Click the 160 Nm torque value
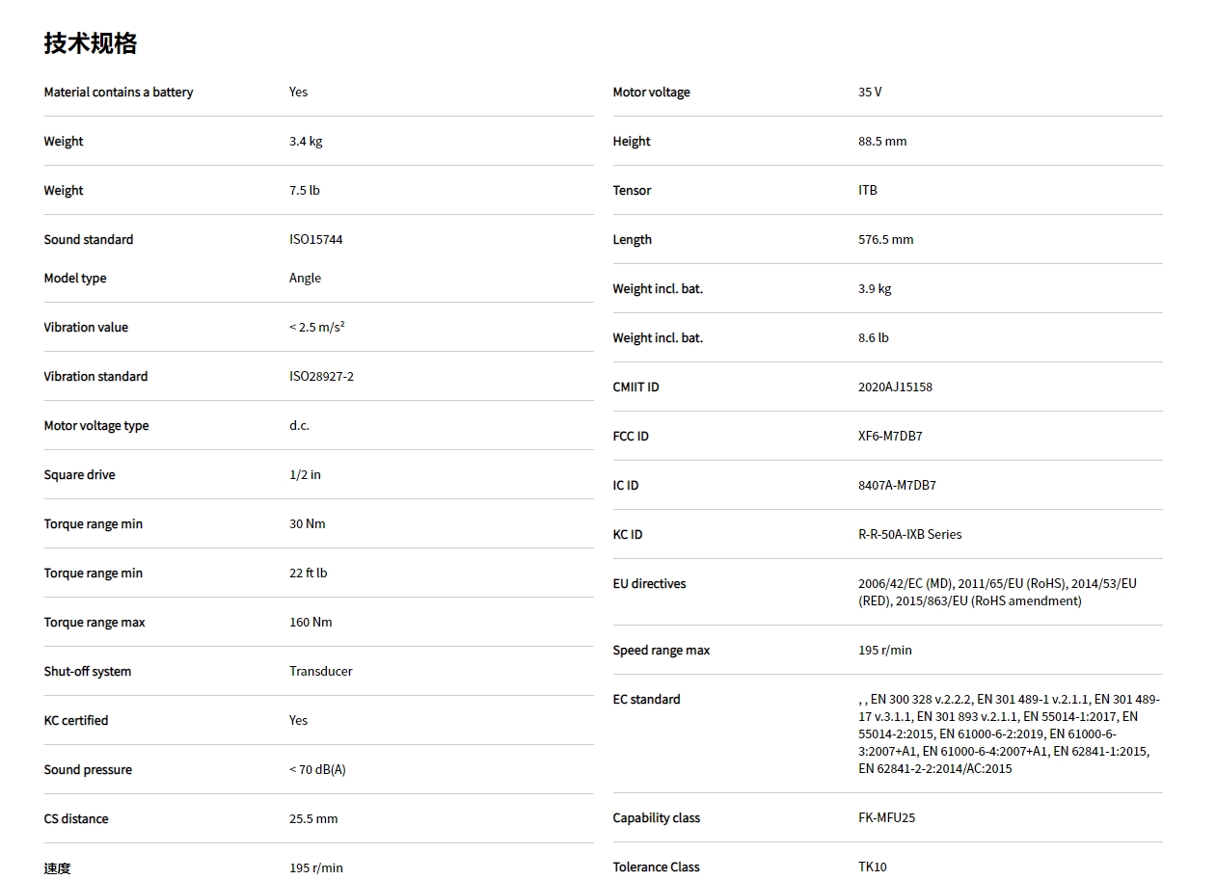The height and width of the screenshot is (880, 1216). pyautogui.click(x=311, y=623)
